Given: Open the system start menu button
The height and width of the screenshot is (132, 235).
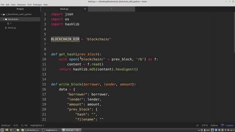Looking at the screenshot, I should pyautogui.click(x=2, y=130).
